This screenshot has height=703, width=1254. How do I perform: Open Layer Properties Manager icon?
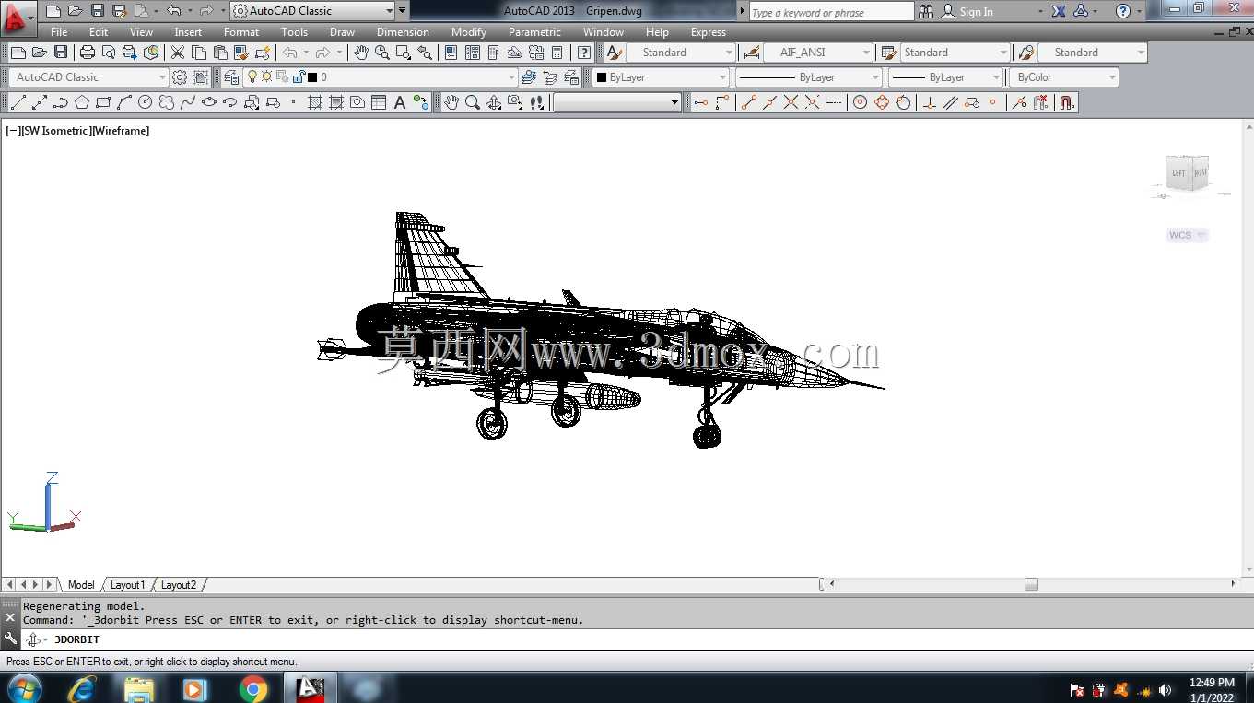click(x=231, y=77)
